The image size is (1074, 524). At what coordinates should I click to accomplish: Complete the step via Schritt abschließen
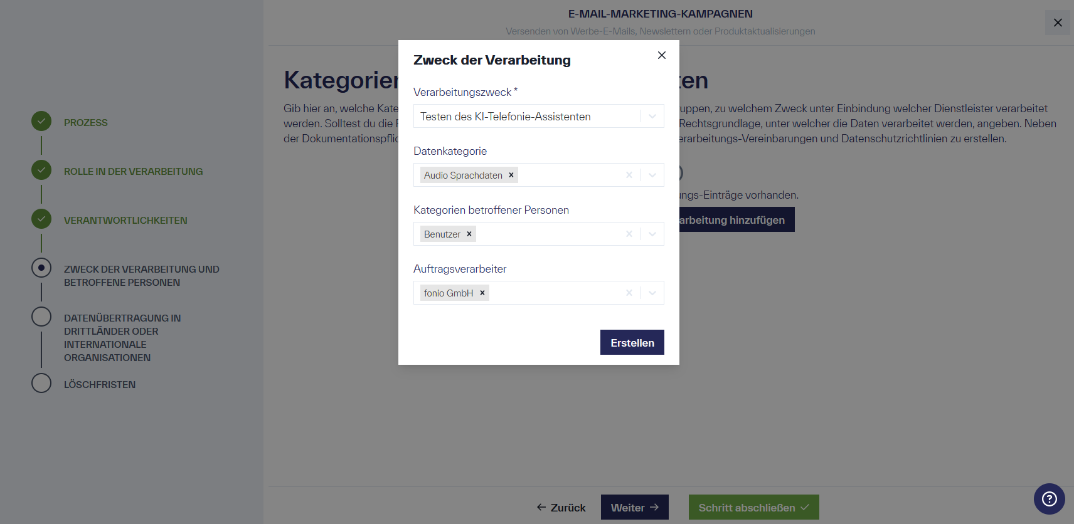point(753,507)
